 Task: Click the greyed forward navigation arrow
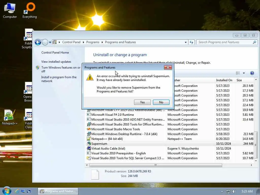[45, 42]
